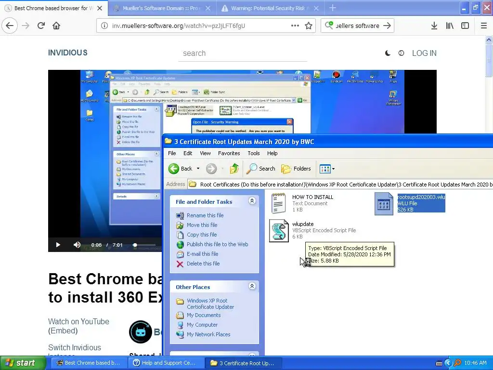The height and width of the screenshot is (370, 493).
Task: Open Invidious preferences gear icon
Action: pos(401,53)
